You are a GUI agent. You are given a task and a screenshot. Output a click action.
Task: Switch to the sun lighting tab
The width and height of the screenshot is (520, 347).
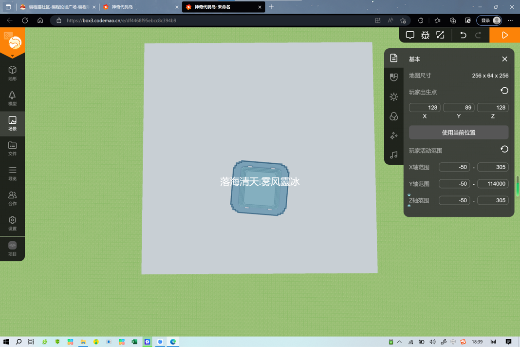coord(393,97)
